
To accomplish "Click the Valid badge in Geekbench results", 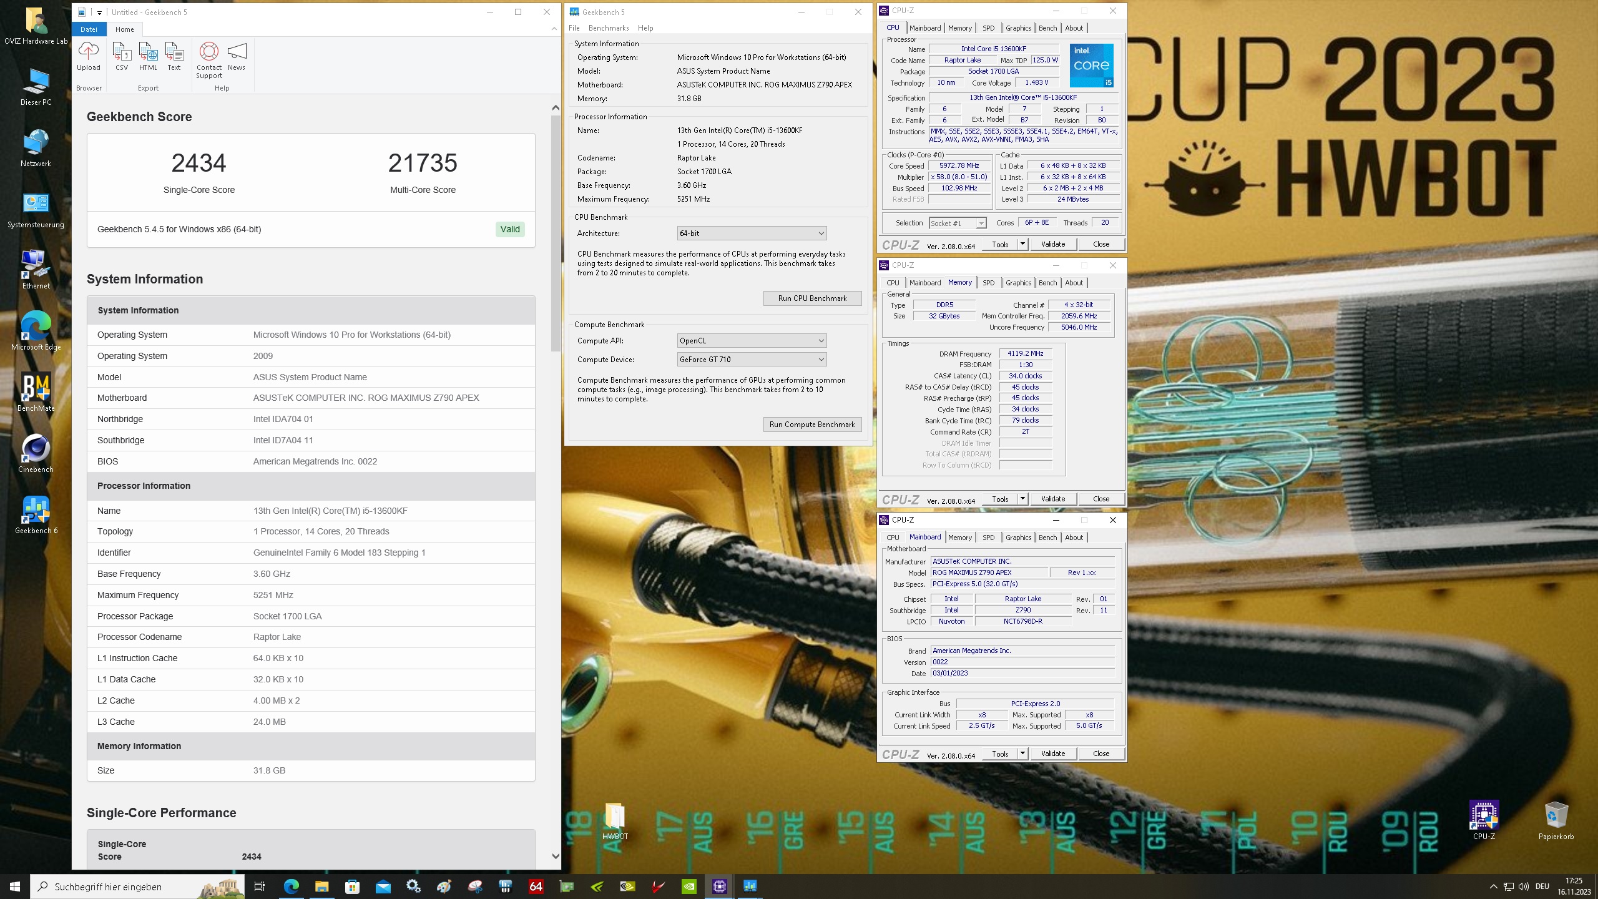I will click(510, 229).
